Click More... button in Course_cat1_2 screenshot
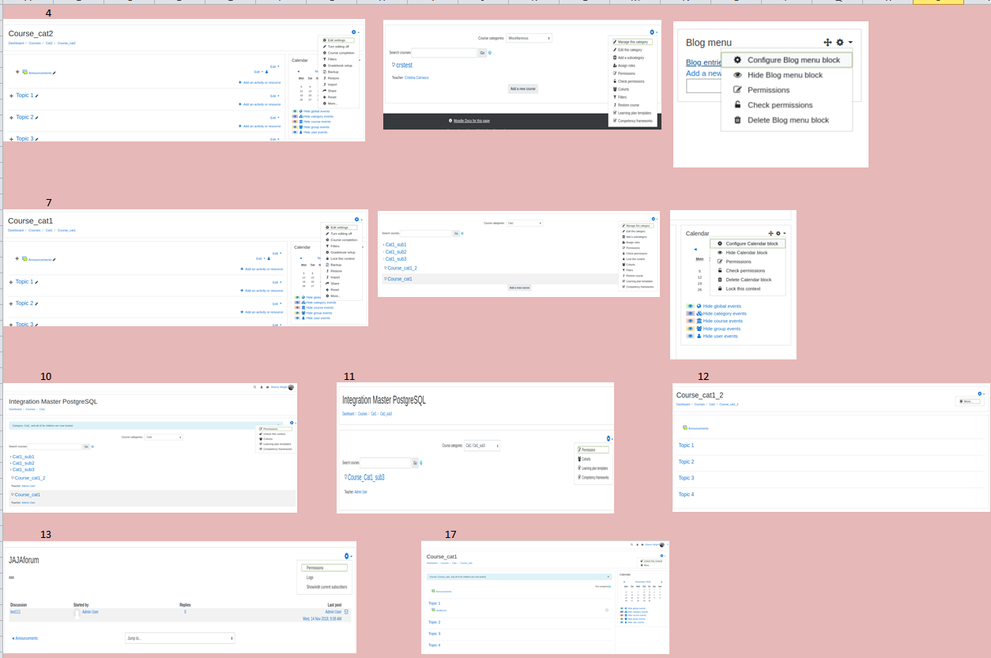Image resolution: width=991 pixels, height=658 pixels. [x=970, y=401]
